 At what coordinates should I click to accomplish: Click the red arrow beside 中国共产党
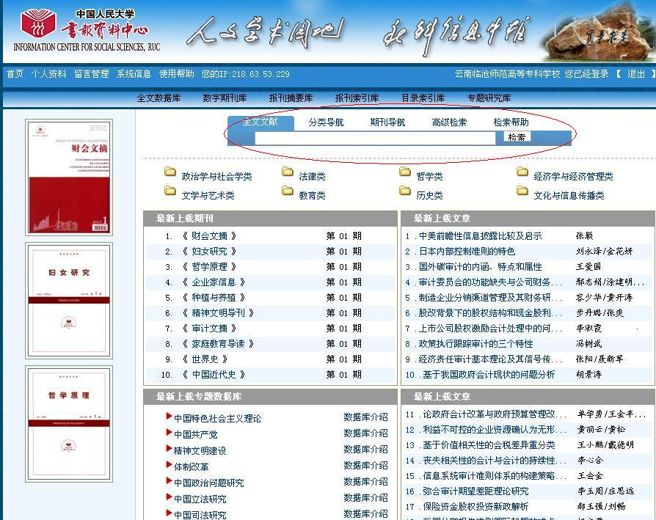click(170, 433)
